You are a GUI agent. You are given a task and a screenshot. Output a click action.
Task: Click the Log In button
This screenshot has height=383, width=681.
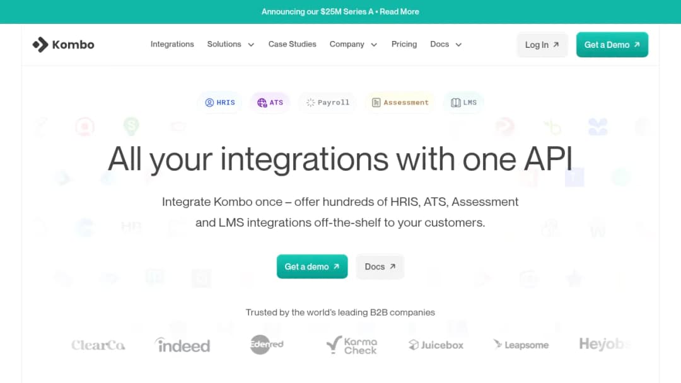(542, 45)
